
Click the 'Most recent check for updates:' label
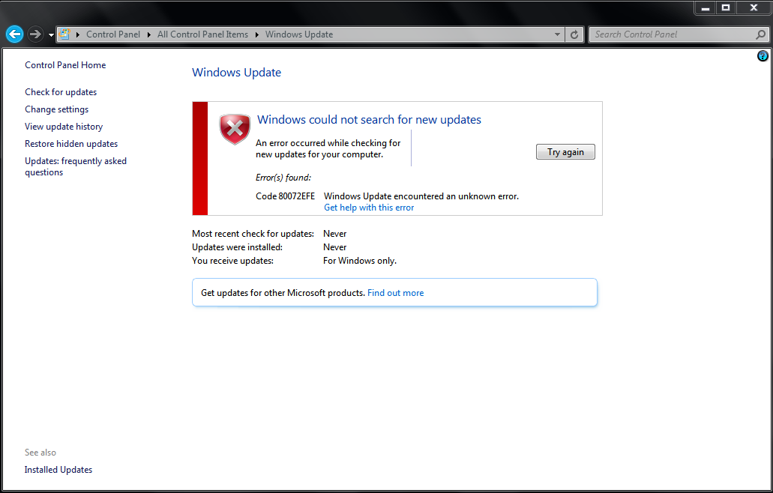[253, 234]
